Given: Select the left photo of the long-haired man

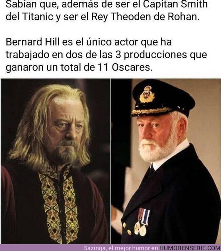Looking at the screenshot, I should coord(55,161).
